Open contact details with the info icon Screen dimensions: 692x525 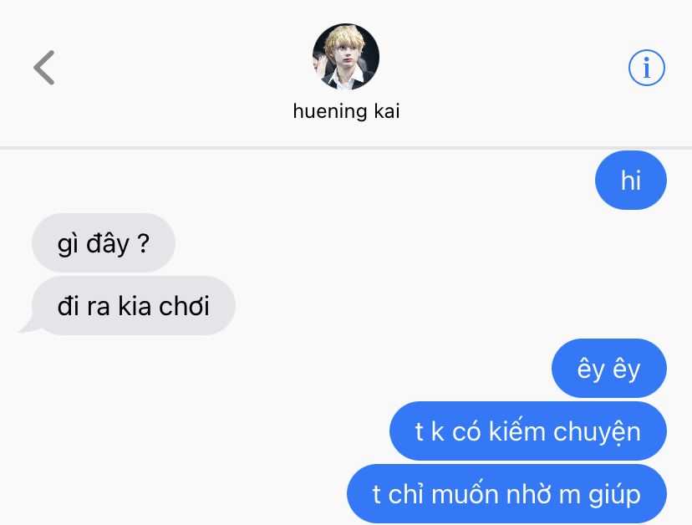coord(647,68)
